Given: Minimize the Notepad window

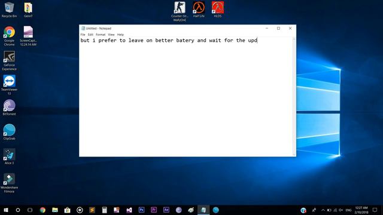Looking at the screenshot, I should tap(267, 28).
